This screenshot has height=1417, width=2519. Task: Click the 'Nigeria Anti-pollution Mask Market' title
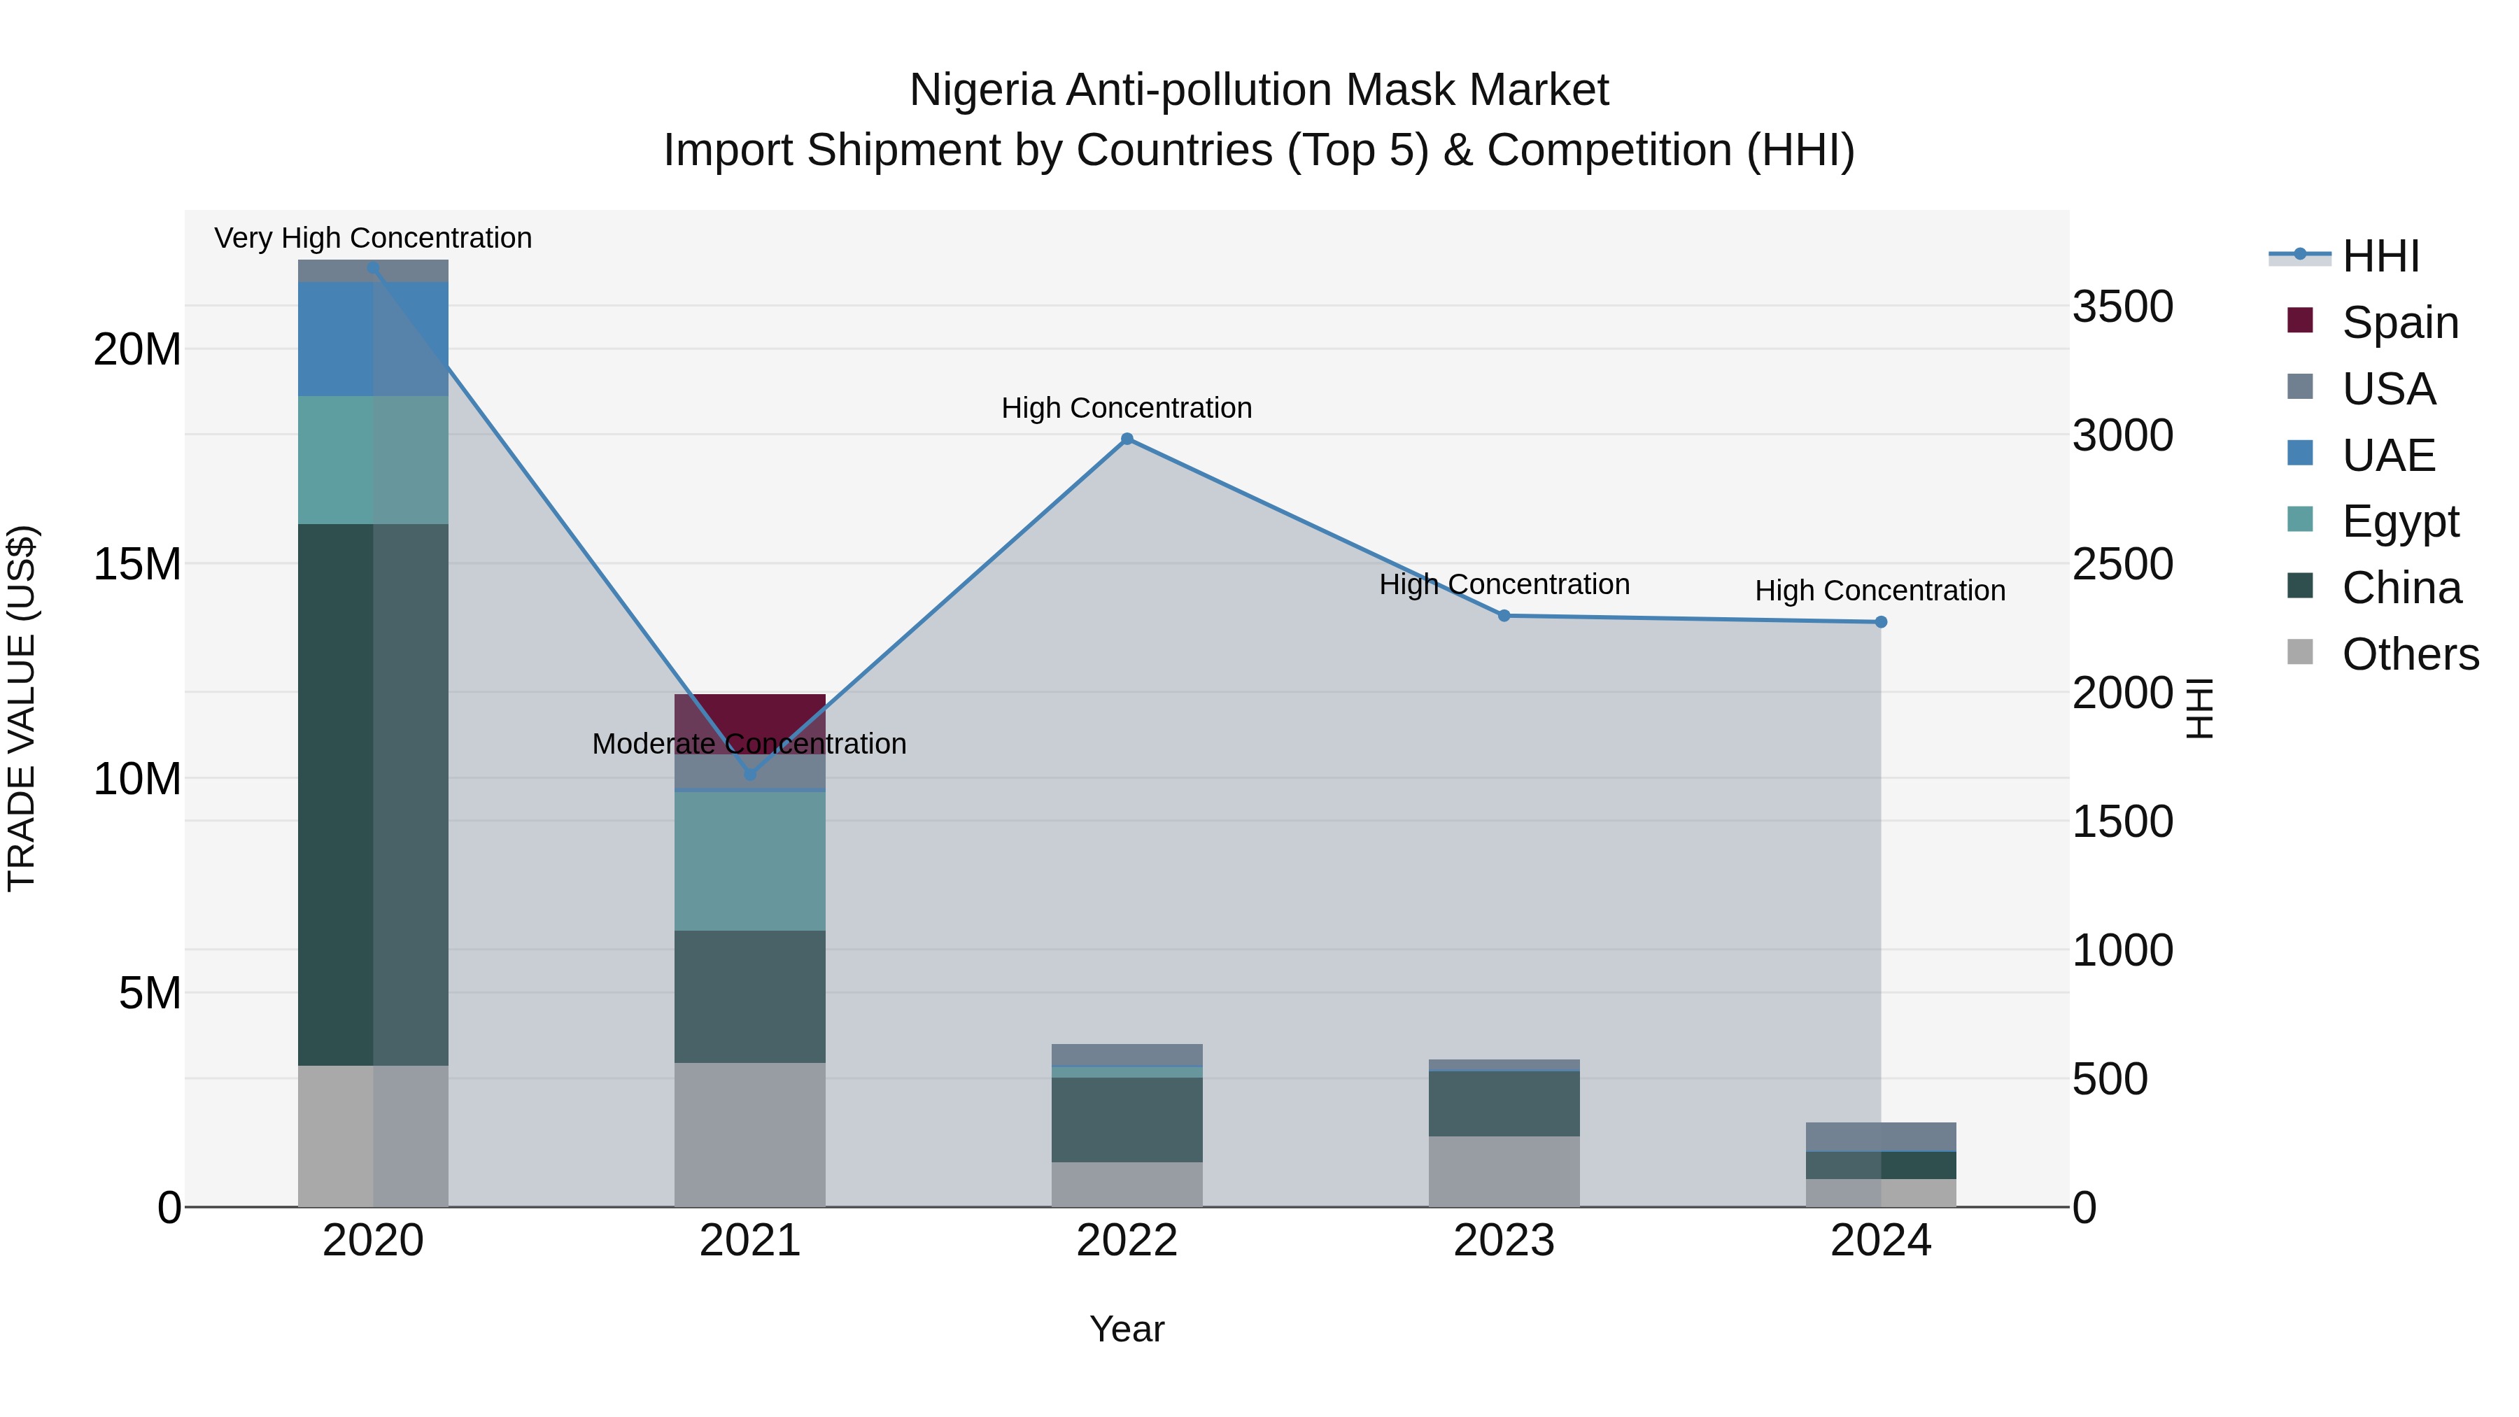[x=1259, y=90]
